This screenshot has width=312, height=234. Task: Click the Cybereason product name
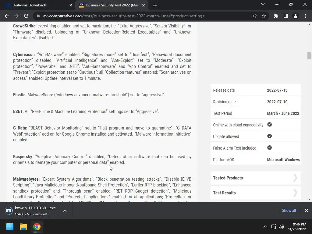[x=24, y=55]
